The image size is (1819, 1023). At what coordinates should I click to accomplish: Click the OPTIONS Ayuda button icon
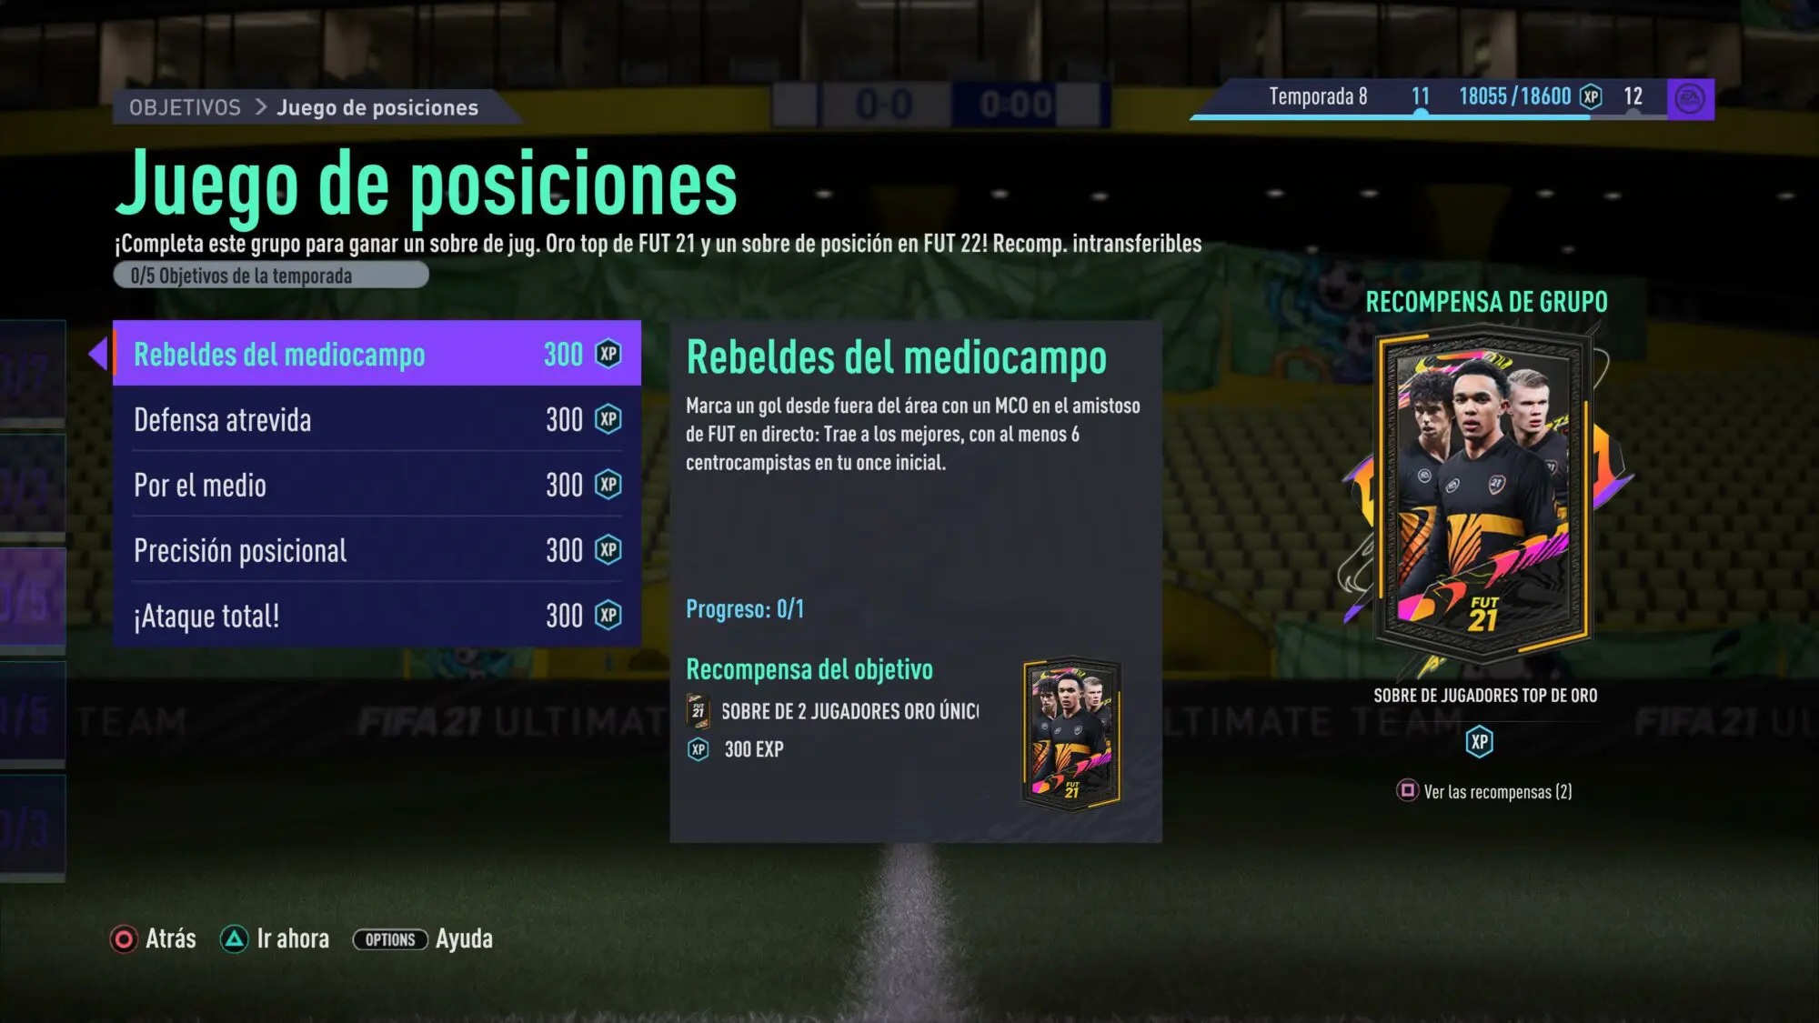[390, 939]
